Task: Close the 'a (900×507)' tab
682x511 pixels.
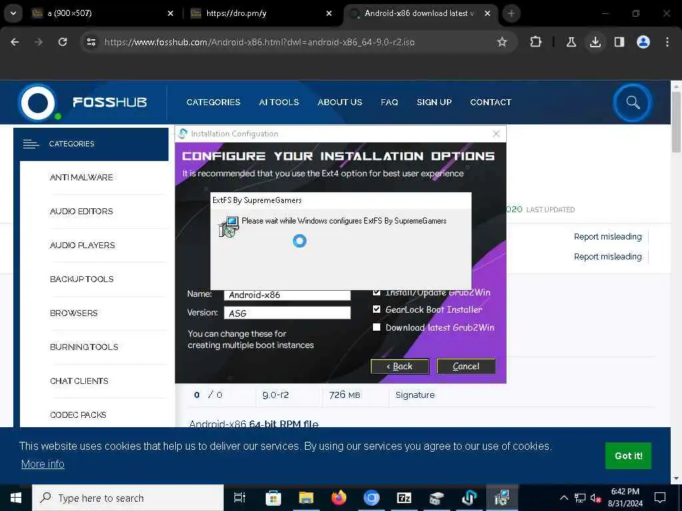Action: point(170,13)
